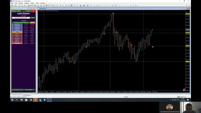Click the Новый ордер button
Screen dimensions: 201x113
pos(32,6)
